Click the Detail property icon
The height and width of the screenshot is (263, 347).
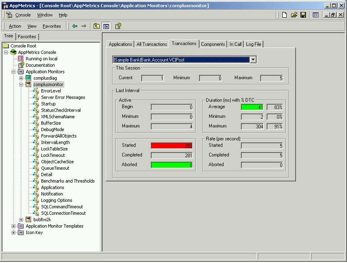pyautogui.click(x=36, y=174)
